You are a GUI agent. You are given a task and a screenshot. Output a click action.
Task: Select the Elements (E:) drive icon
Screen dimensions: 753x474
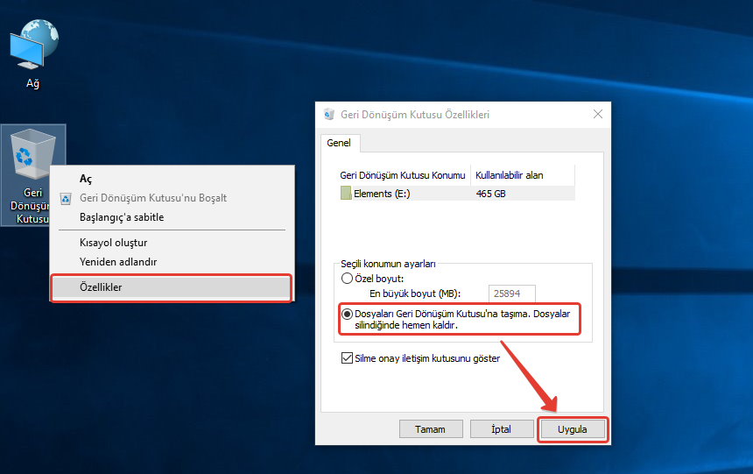coord(346,194)
